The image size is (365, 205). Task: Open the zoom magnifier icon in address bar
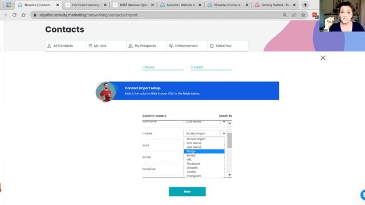pyautogui.click(x=285, y=15)
